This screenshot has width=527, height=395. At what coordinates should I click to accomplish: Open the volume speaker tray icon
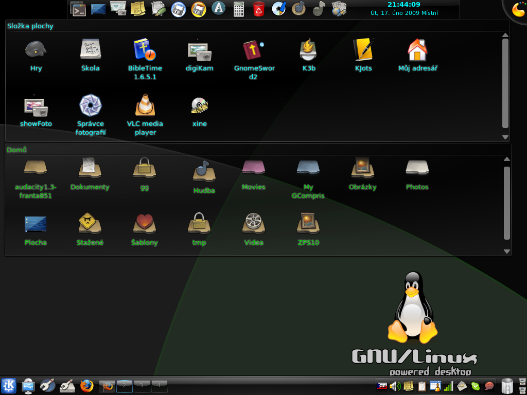[x=395, y=386]
